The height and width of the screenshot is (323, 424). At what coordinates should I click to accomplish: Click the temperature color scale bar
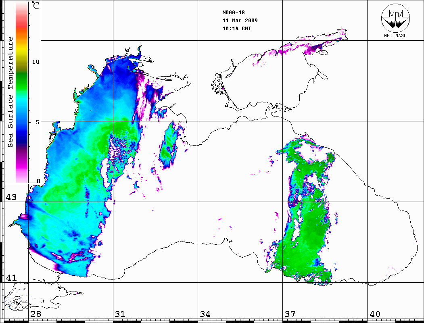pos(22,92)
